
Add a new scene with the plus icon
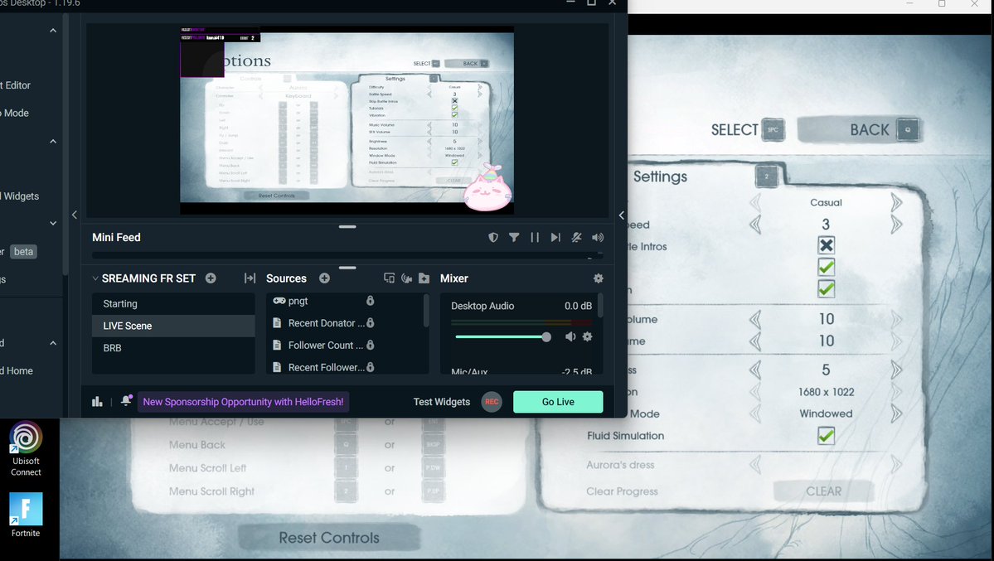pos(211,278)
